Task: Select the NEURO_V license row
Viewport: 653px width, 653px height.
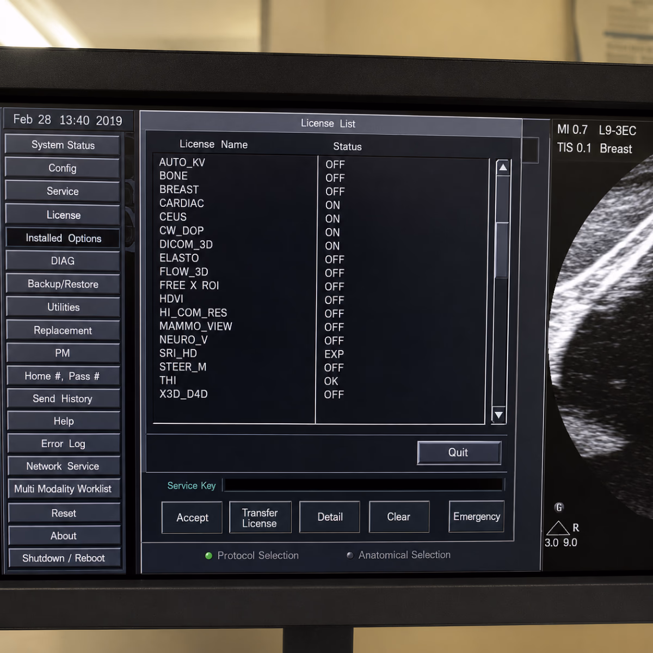Action: [x=321, y=340]
